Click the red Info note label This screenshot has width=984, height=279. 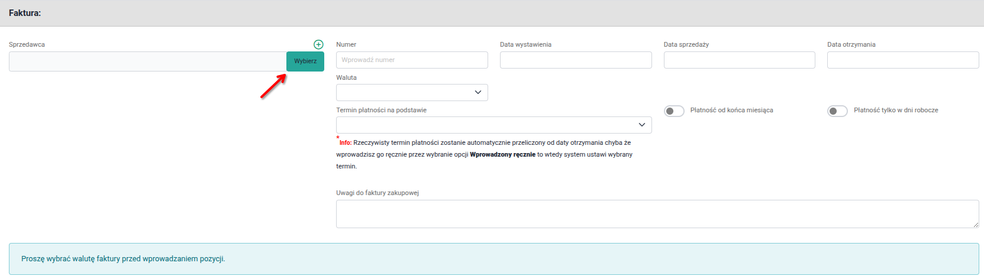pos(345,143)
